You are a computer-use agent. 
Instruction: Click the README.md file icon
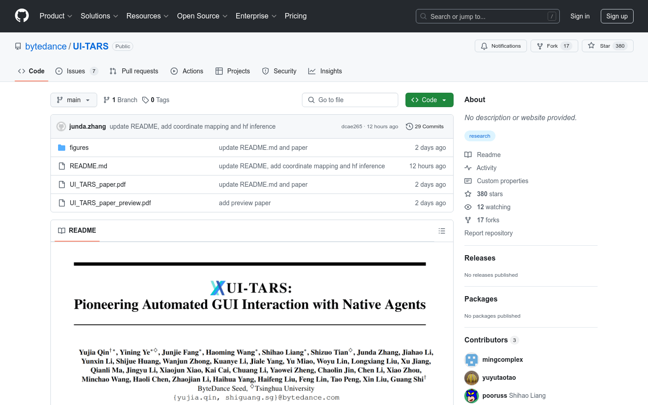tap(62, 166)
